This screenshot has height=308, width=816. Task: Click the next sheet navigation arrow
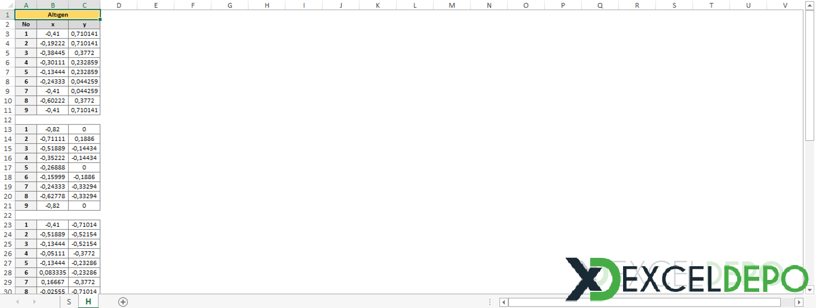[x=34, y=302]
